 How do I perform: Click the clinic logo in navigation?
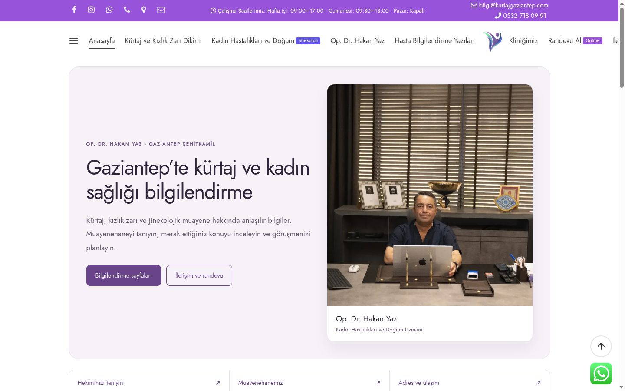pyautogui.click(x=493, y=41)
